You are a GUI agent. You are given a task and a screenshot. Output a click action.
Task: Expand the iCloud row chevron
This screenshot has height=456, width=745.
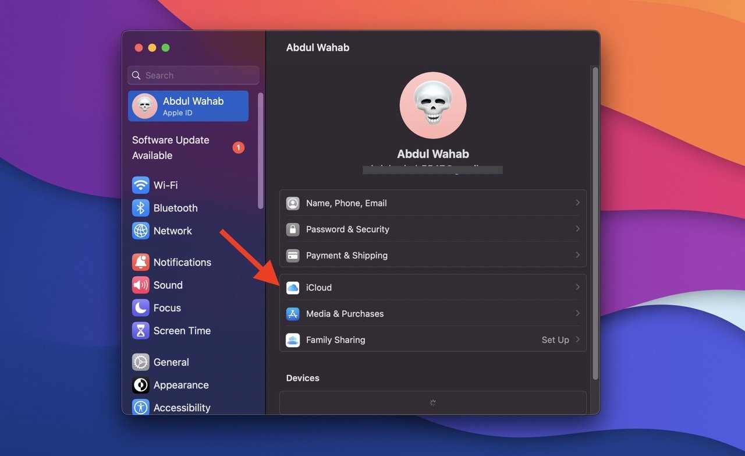(577, 287)
